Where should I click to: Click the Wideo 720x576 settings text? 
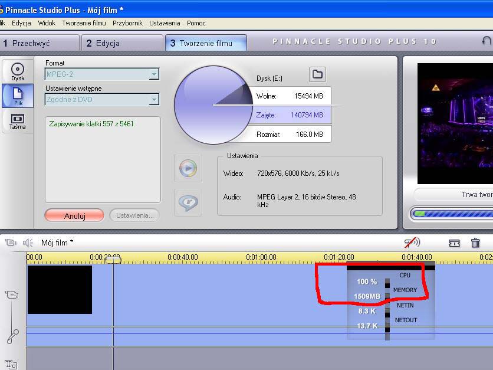point(298,173)
